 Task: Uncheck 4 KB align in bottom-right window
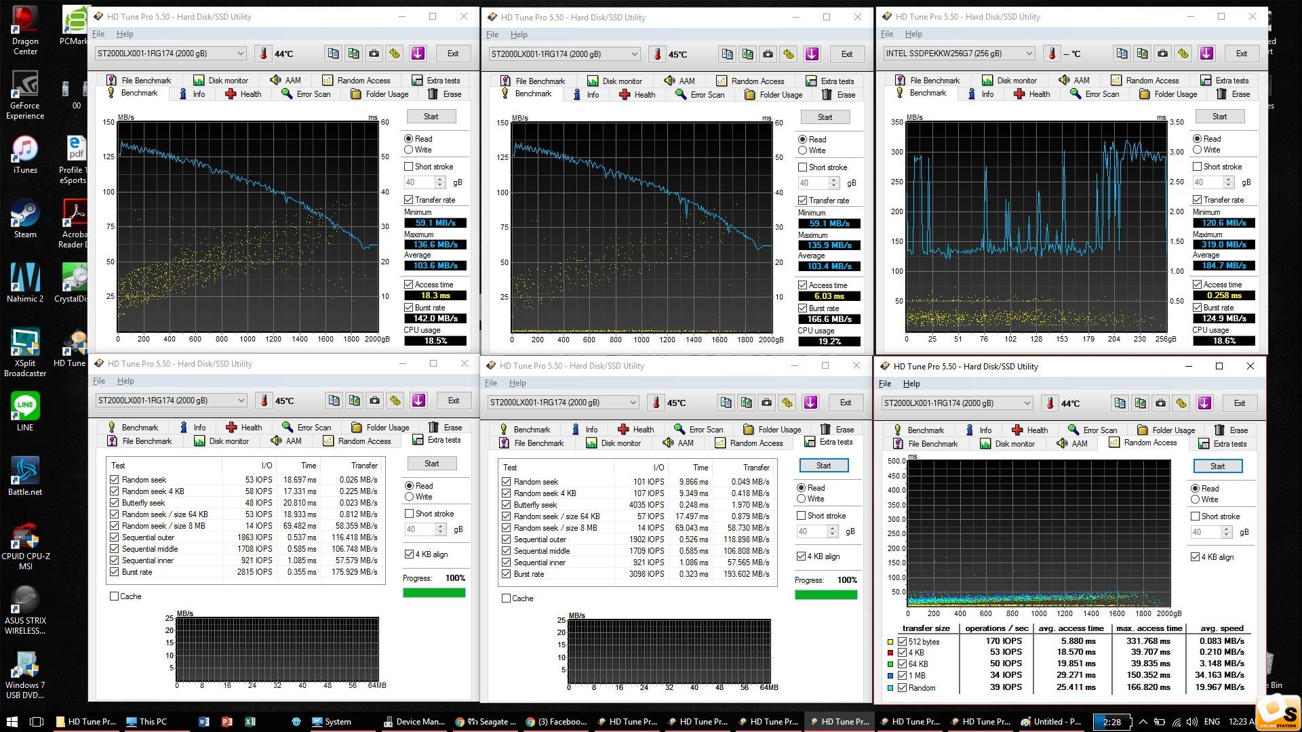point(1196,557)
